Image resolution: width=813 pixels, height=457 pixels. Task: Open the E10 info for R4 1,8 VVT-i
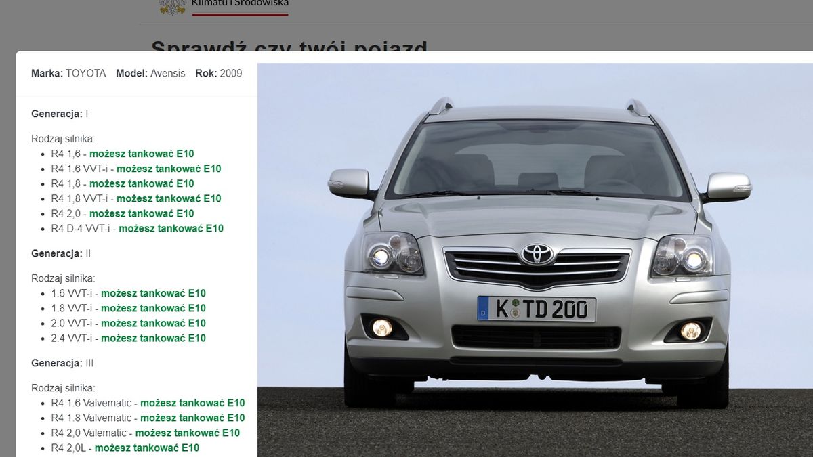[x=173, y=198]
